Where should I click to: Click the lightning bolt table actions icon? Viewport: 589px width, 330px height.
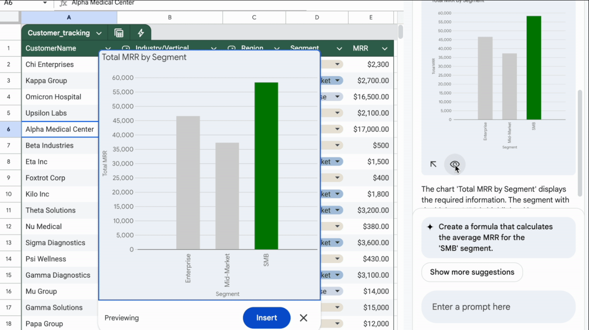pos(141,33)
